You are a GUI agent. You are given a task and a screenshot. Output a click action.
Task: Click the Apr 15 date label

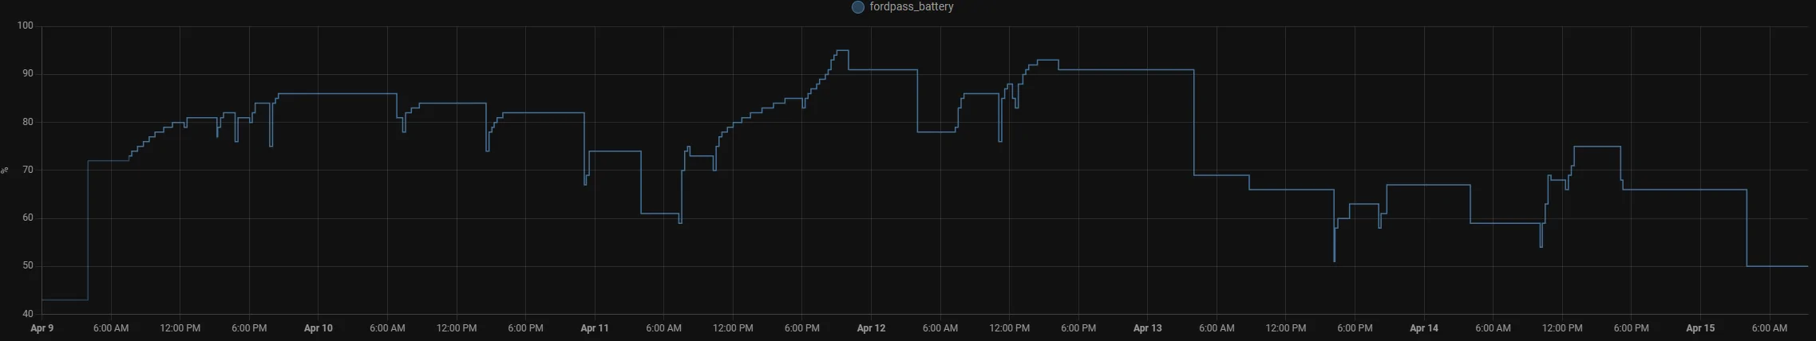(1700, 327)
